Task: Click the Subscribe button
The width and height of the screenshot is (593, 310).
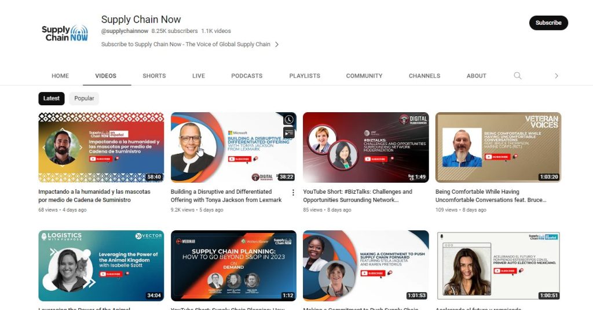Action: tap(548, 23)
